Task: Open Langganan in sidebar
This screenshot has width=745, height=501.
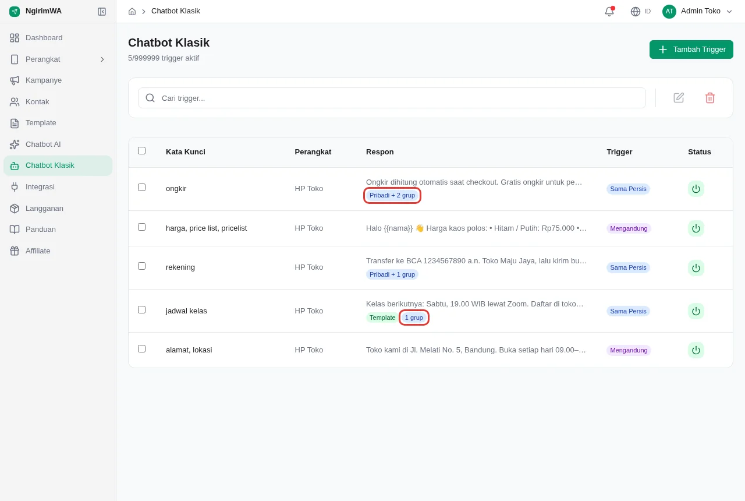Action: [x=58, y=209]
